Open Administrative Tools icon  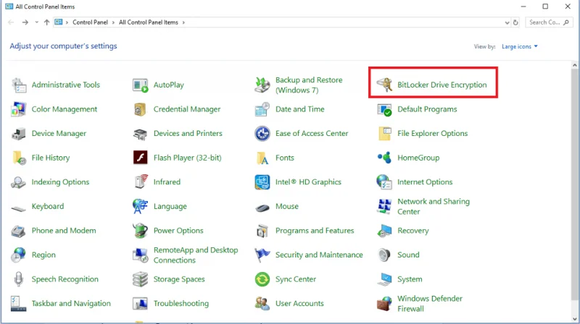click(x=19, y=85)
